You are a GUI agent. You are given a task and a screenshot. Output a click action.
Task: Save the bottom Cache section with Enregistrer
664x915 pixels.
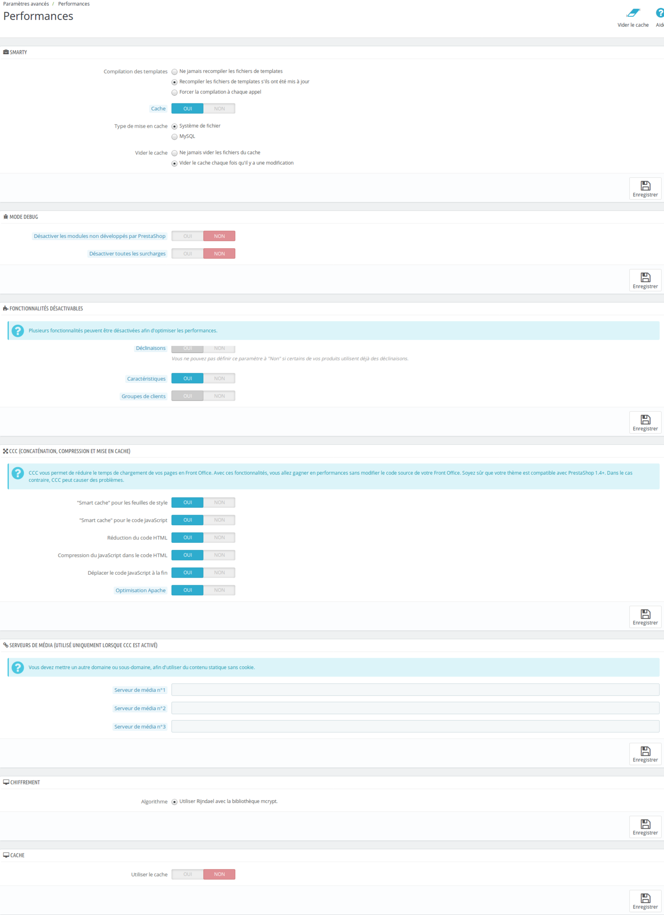pyautogui.click(x=645, y=901)
